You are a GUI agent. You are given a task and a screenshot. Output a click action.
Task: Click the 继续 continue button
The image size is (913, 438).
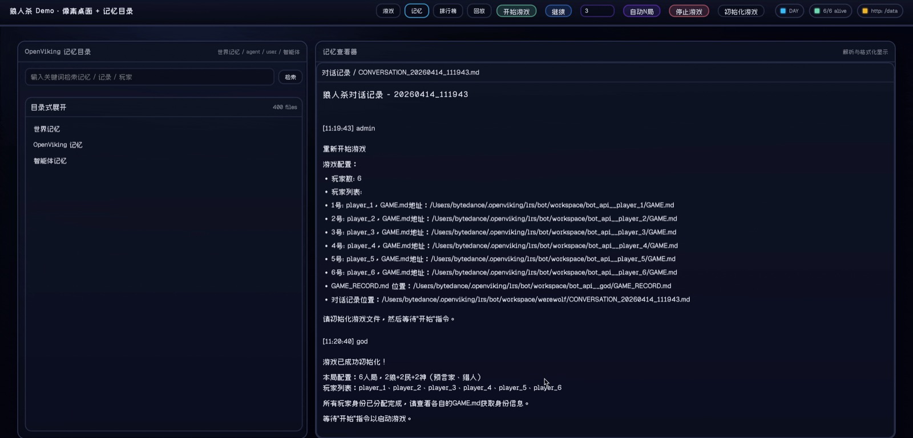(558, 11)
